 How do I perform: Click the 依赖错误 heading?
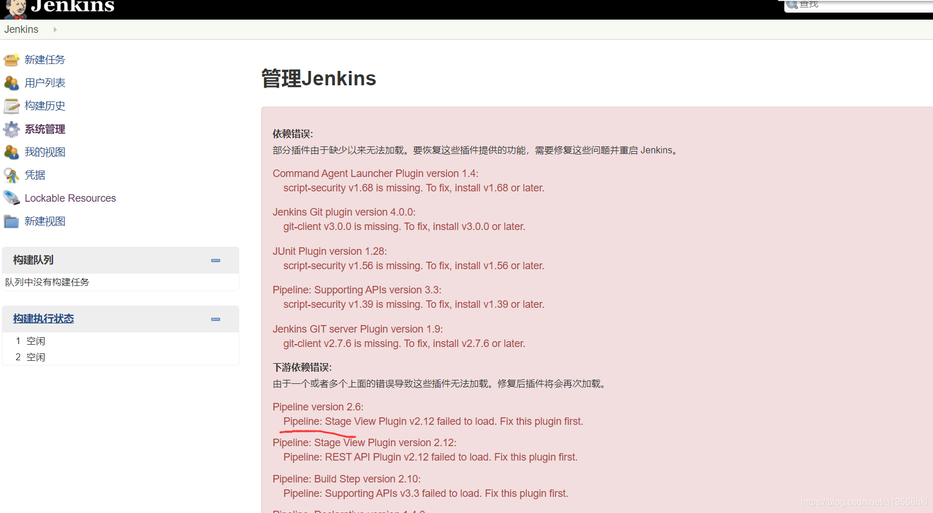[x=293, y=134]
